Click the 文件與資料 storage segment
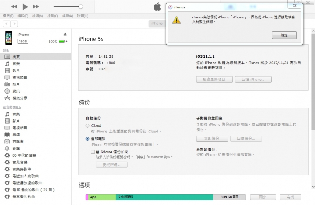Image resolution: width=315 pixels, height=205 pixels. tap(165, 197)
